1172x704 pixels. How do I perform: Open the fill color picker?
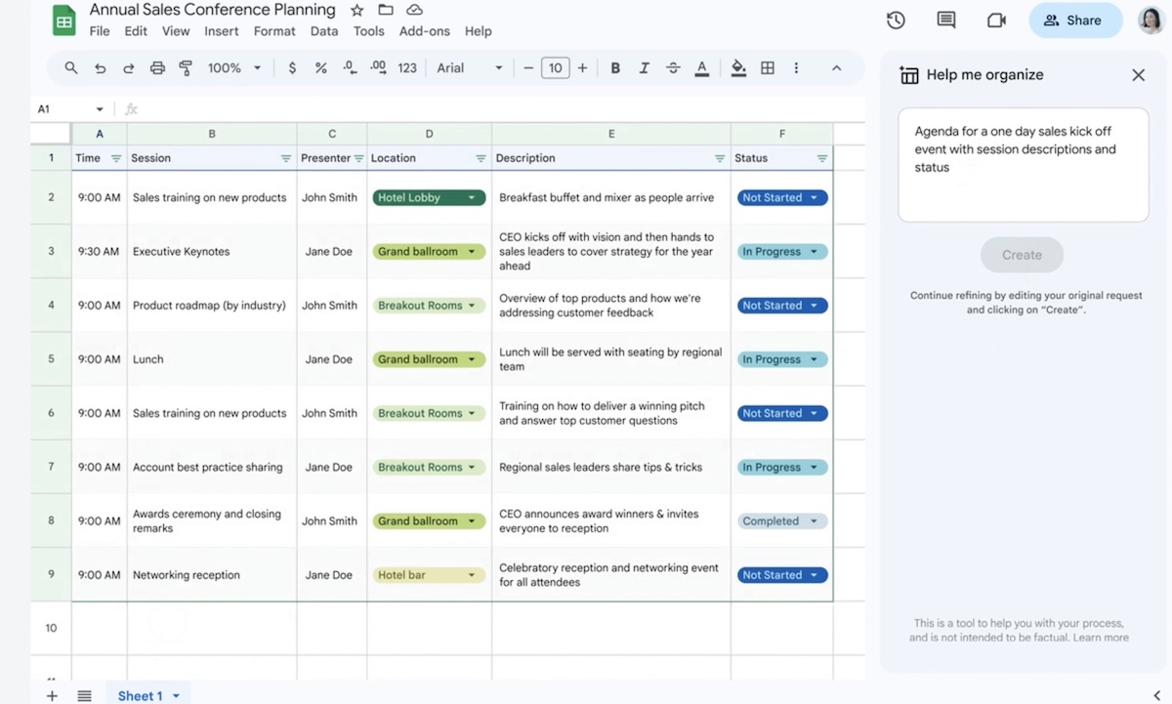coord(738,68)
